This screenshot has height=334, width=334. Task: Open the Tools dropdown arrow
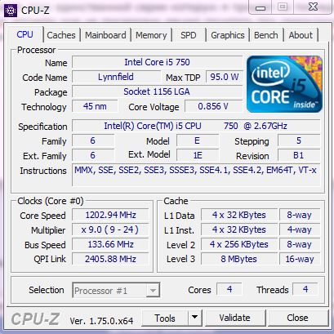(194, 318)
